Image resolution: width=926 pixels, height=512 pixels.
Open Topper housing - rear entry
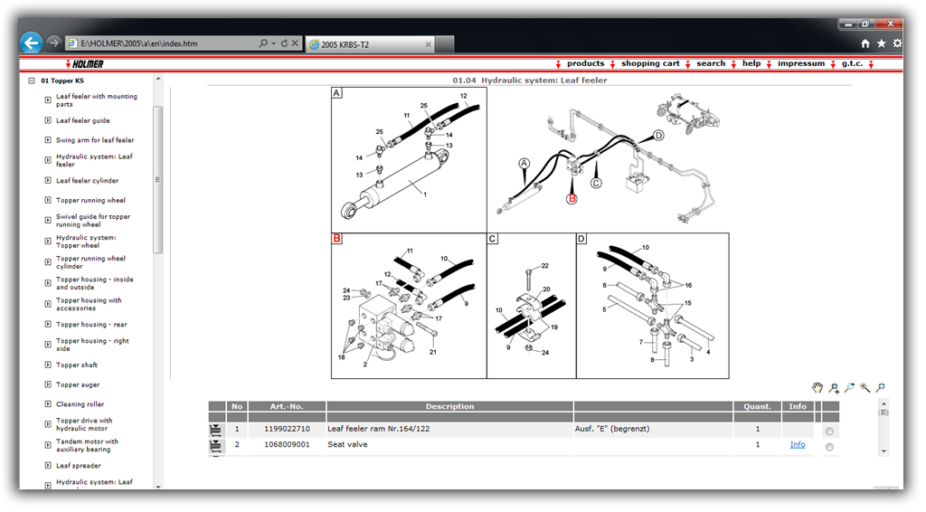pos(91,324)
